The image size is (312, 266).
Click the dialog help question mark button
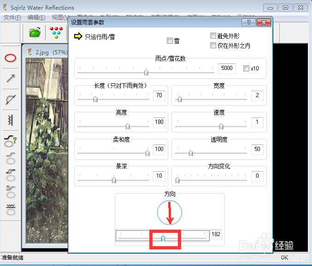coord(248,22)
